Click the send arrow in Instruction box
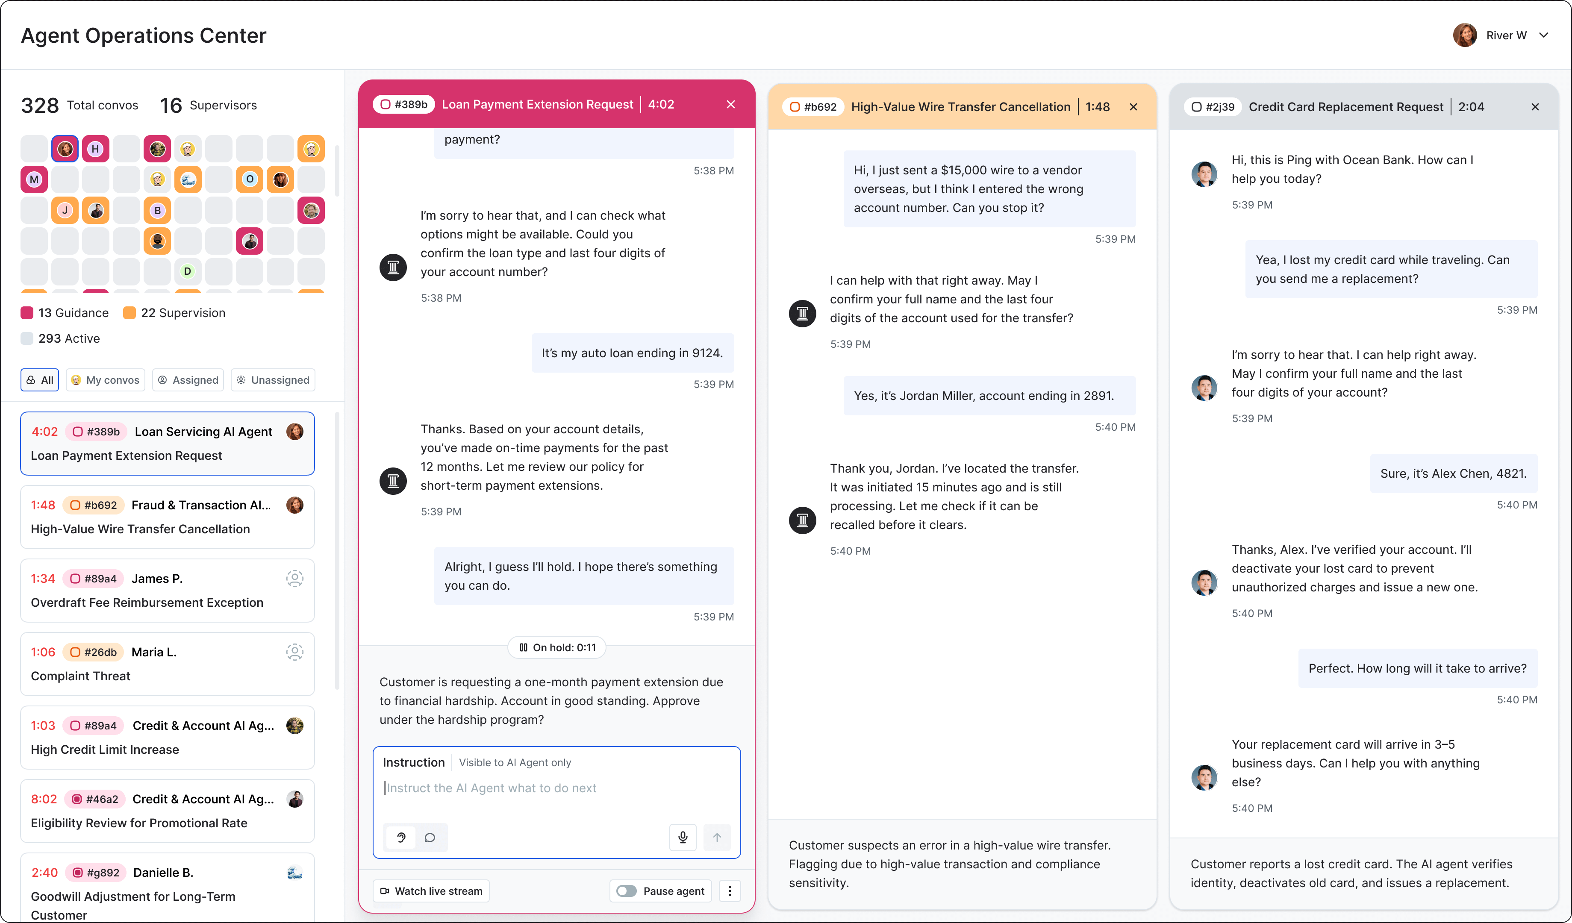 tap(717, 838)
